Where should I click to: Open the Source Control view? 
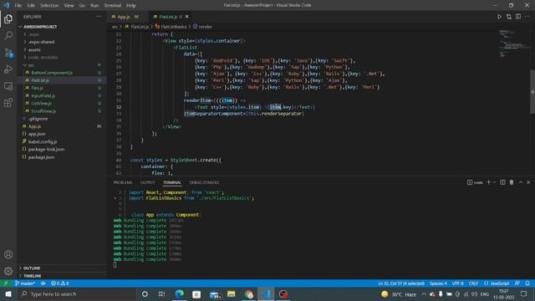(8, 52)
